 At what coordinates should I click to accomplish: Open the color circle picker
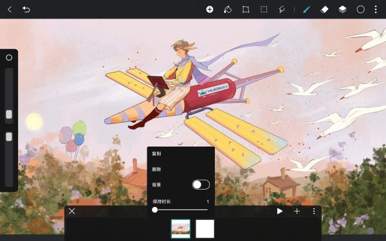(x=360, y=10)
